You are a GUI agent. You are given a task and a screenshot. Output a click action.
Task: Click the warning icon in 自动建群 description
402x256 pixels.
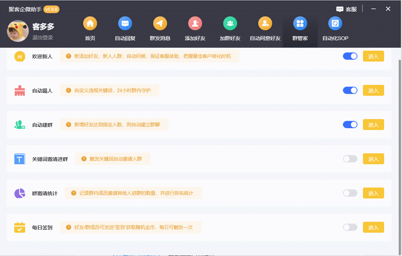coord(69,125)
